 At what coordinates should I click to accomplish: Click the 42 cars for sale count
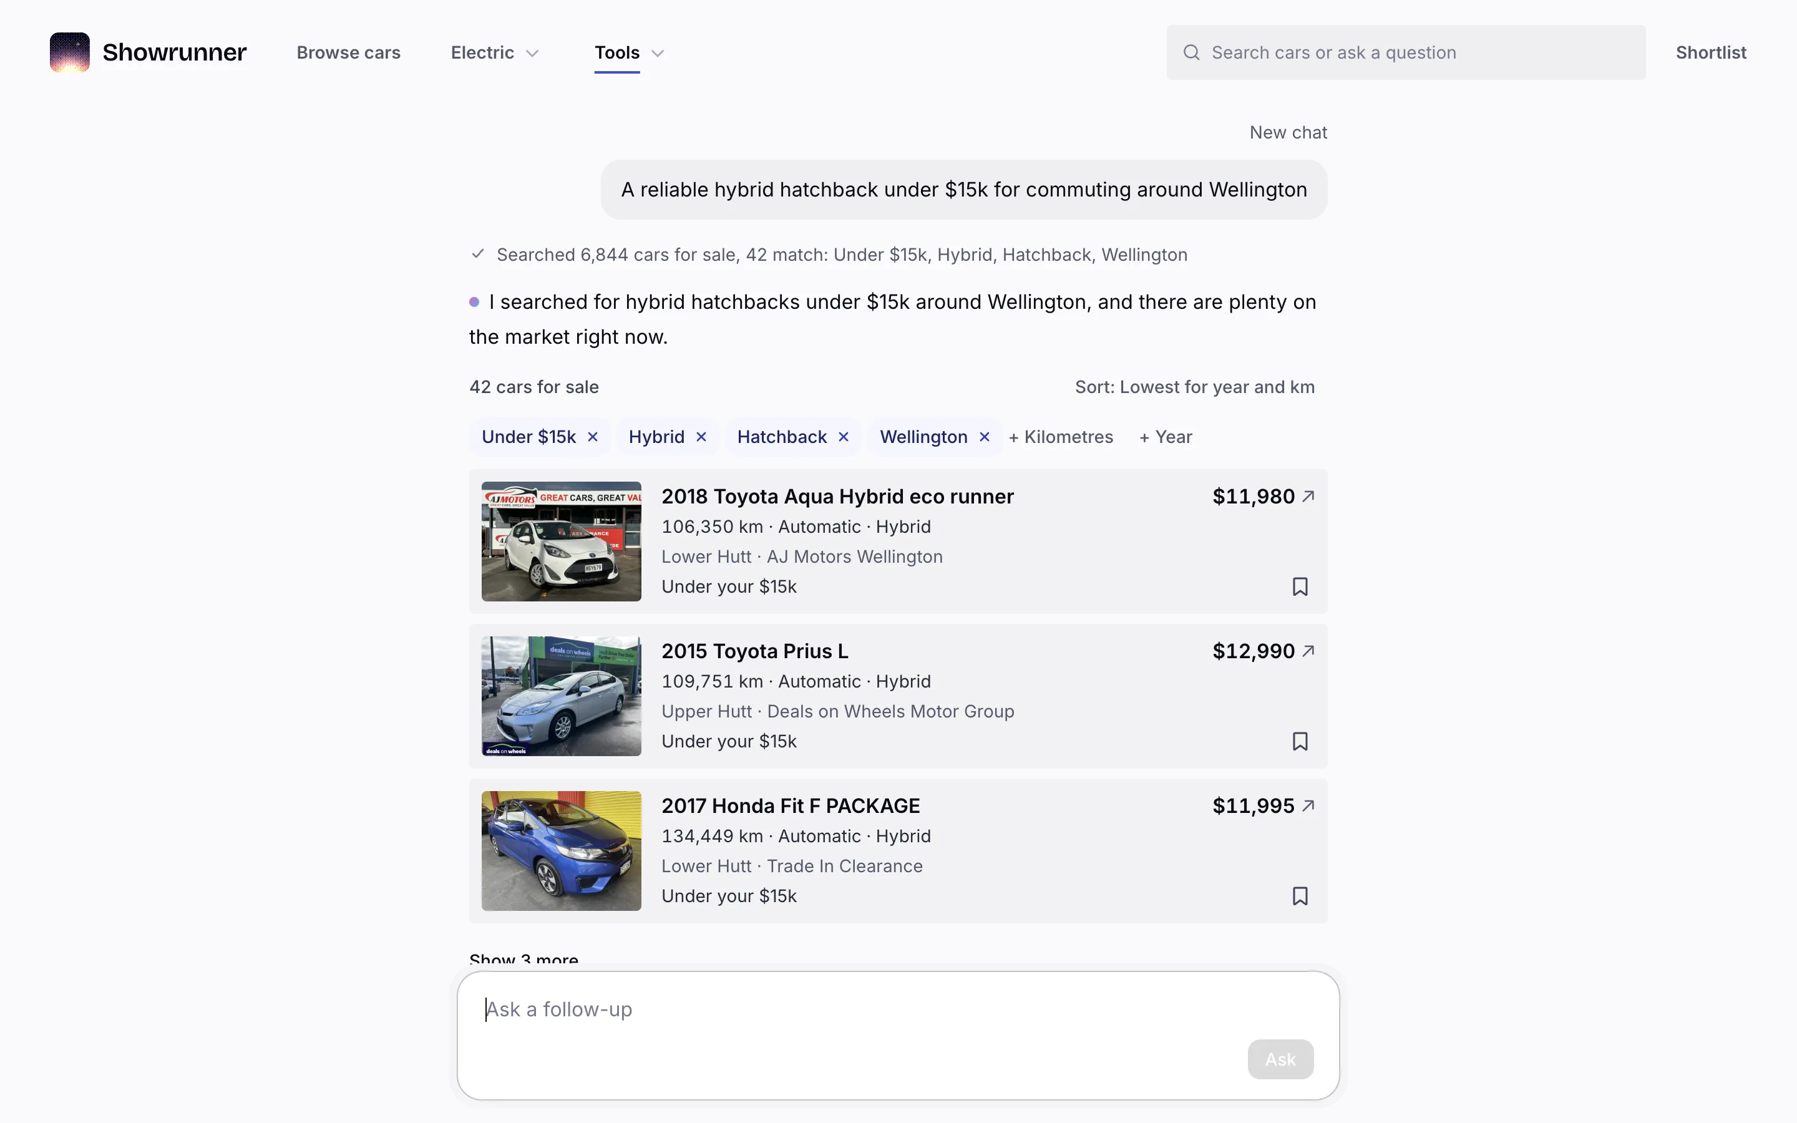coord(534,387)
